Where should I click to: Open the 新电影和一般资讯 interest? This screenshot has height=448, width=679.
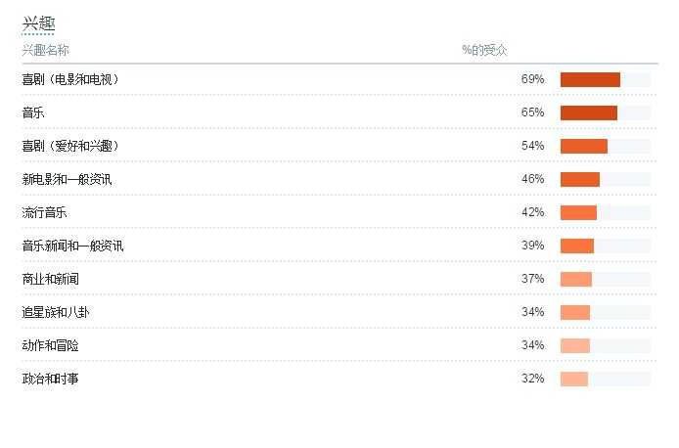click(x=67, y=179)
